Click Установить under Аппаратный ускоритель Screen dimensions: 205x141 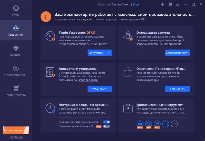[x=100, y=89]
